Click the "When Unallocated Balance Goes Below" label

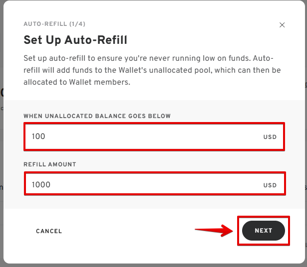97,116
